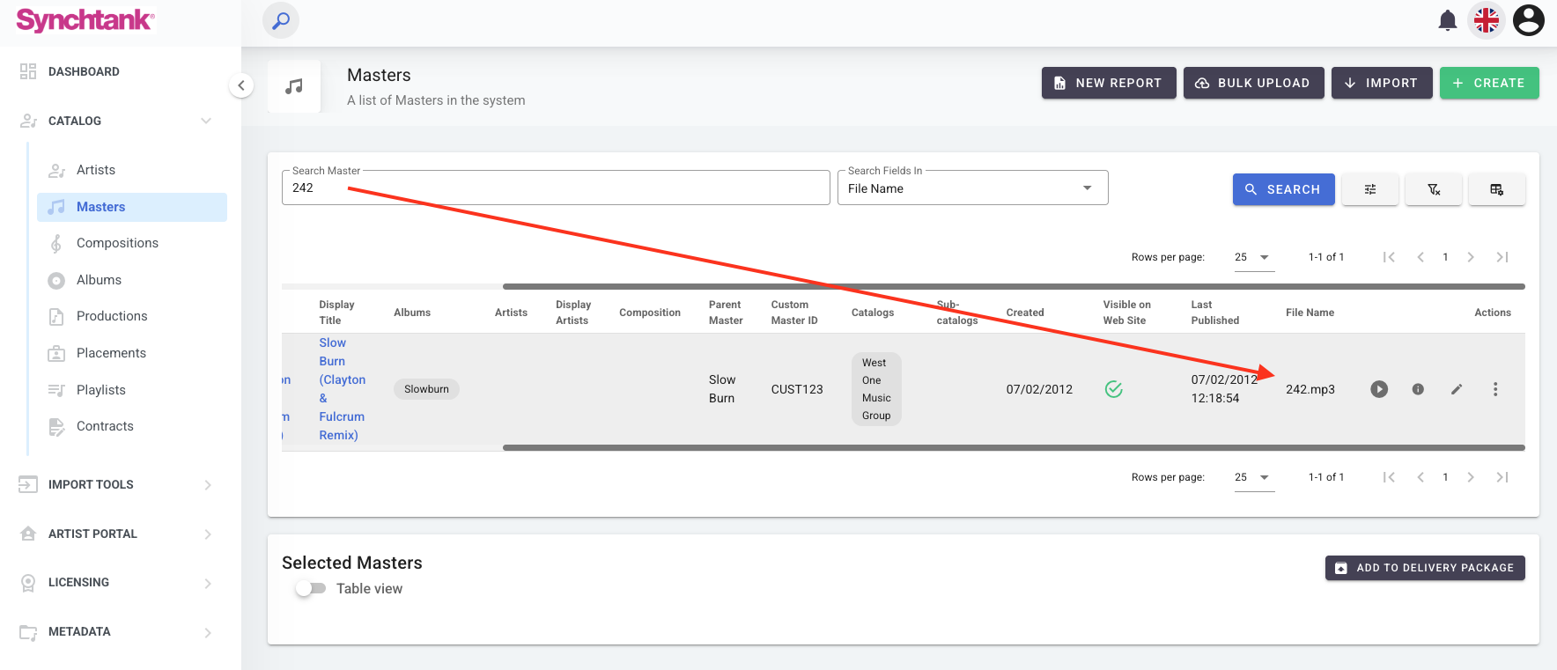Edit the Slow Burn master with pencil icon

click(x=1457, y=389)
